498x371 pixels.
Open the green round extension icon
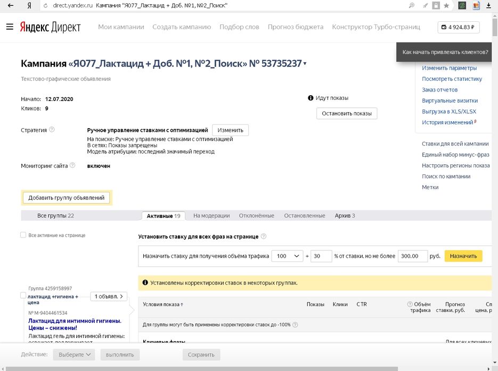click(462, 5)
